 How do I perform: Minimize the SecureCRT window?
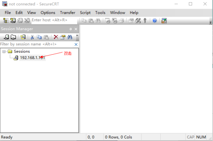(176, 4)
